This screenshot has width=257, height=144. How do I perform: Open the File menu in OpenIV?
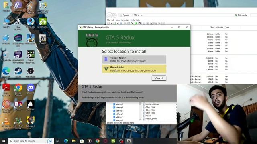[x=108, y=20]
